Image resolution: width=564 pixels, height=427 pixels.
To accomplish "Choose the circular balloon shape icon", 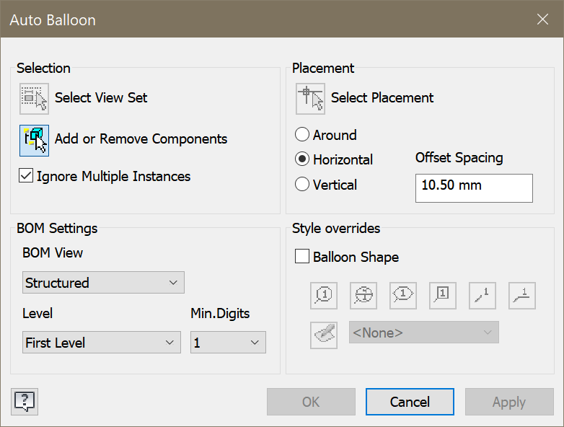I will tap(324, 294).
